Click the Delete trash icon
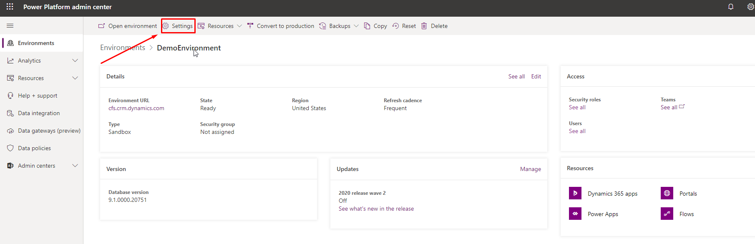This screenshot has width=755, height=244. (424, 26)
